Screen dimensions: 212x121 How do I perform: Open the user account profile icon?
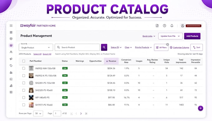[182, 26]
